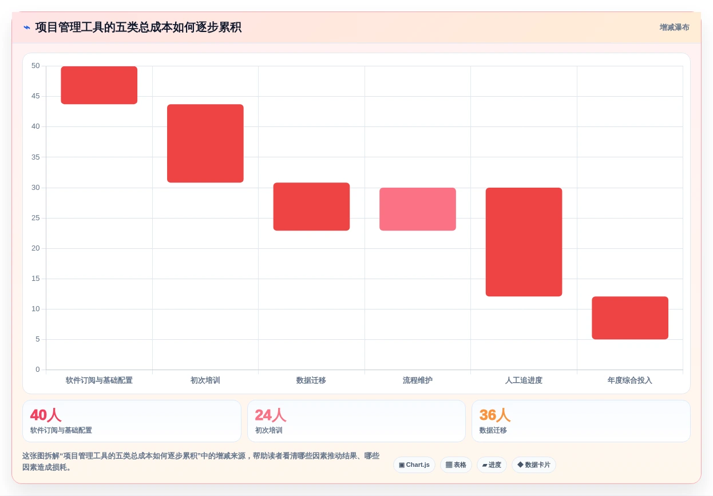Open the 24人 初次培训 data card
This screenshot has height=496, width=713.
356,421
